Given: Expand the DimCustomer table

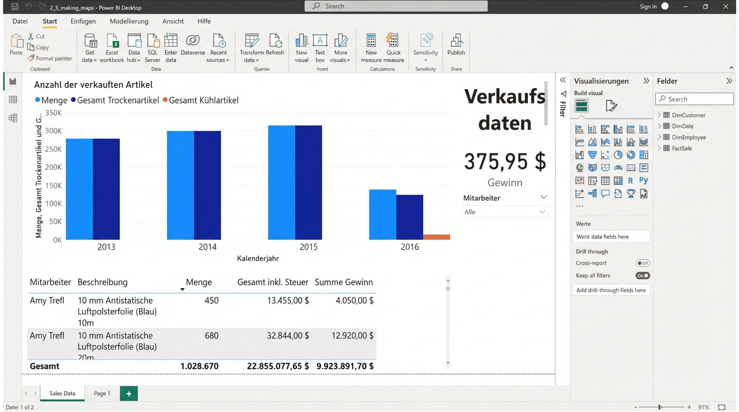Looking at the screenshot, I should tap(660, 115).
